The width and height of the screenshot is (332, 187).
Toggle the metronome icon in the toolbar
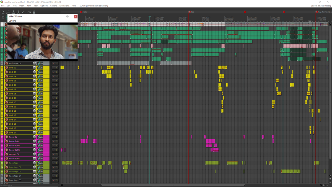pyautogui.click(x=34, y=12)
